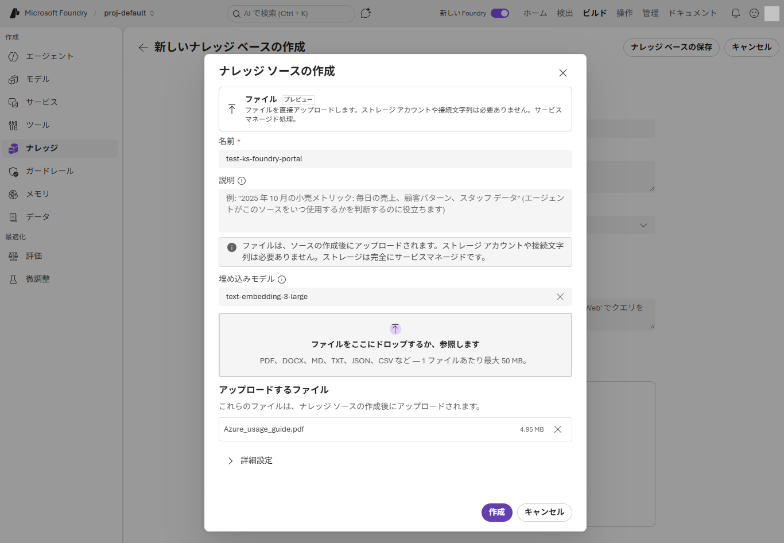784x543 pixels.
Task: Open the notifications bell icon
Action: pyautogui.click(x=735, y=13)
